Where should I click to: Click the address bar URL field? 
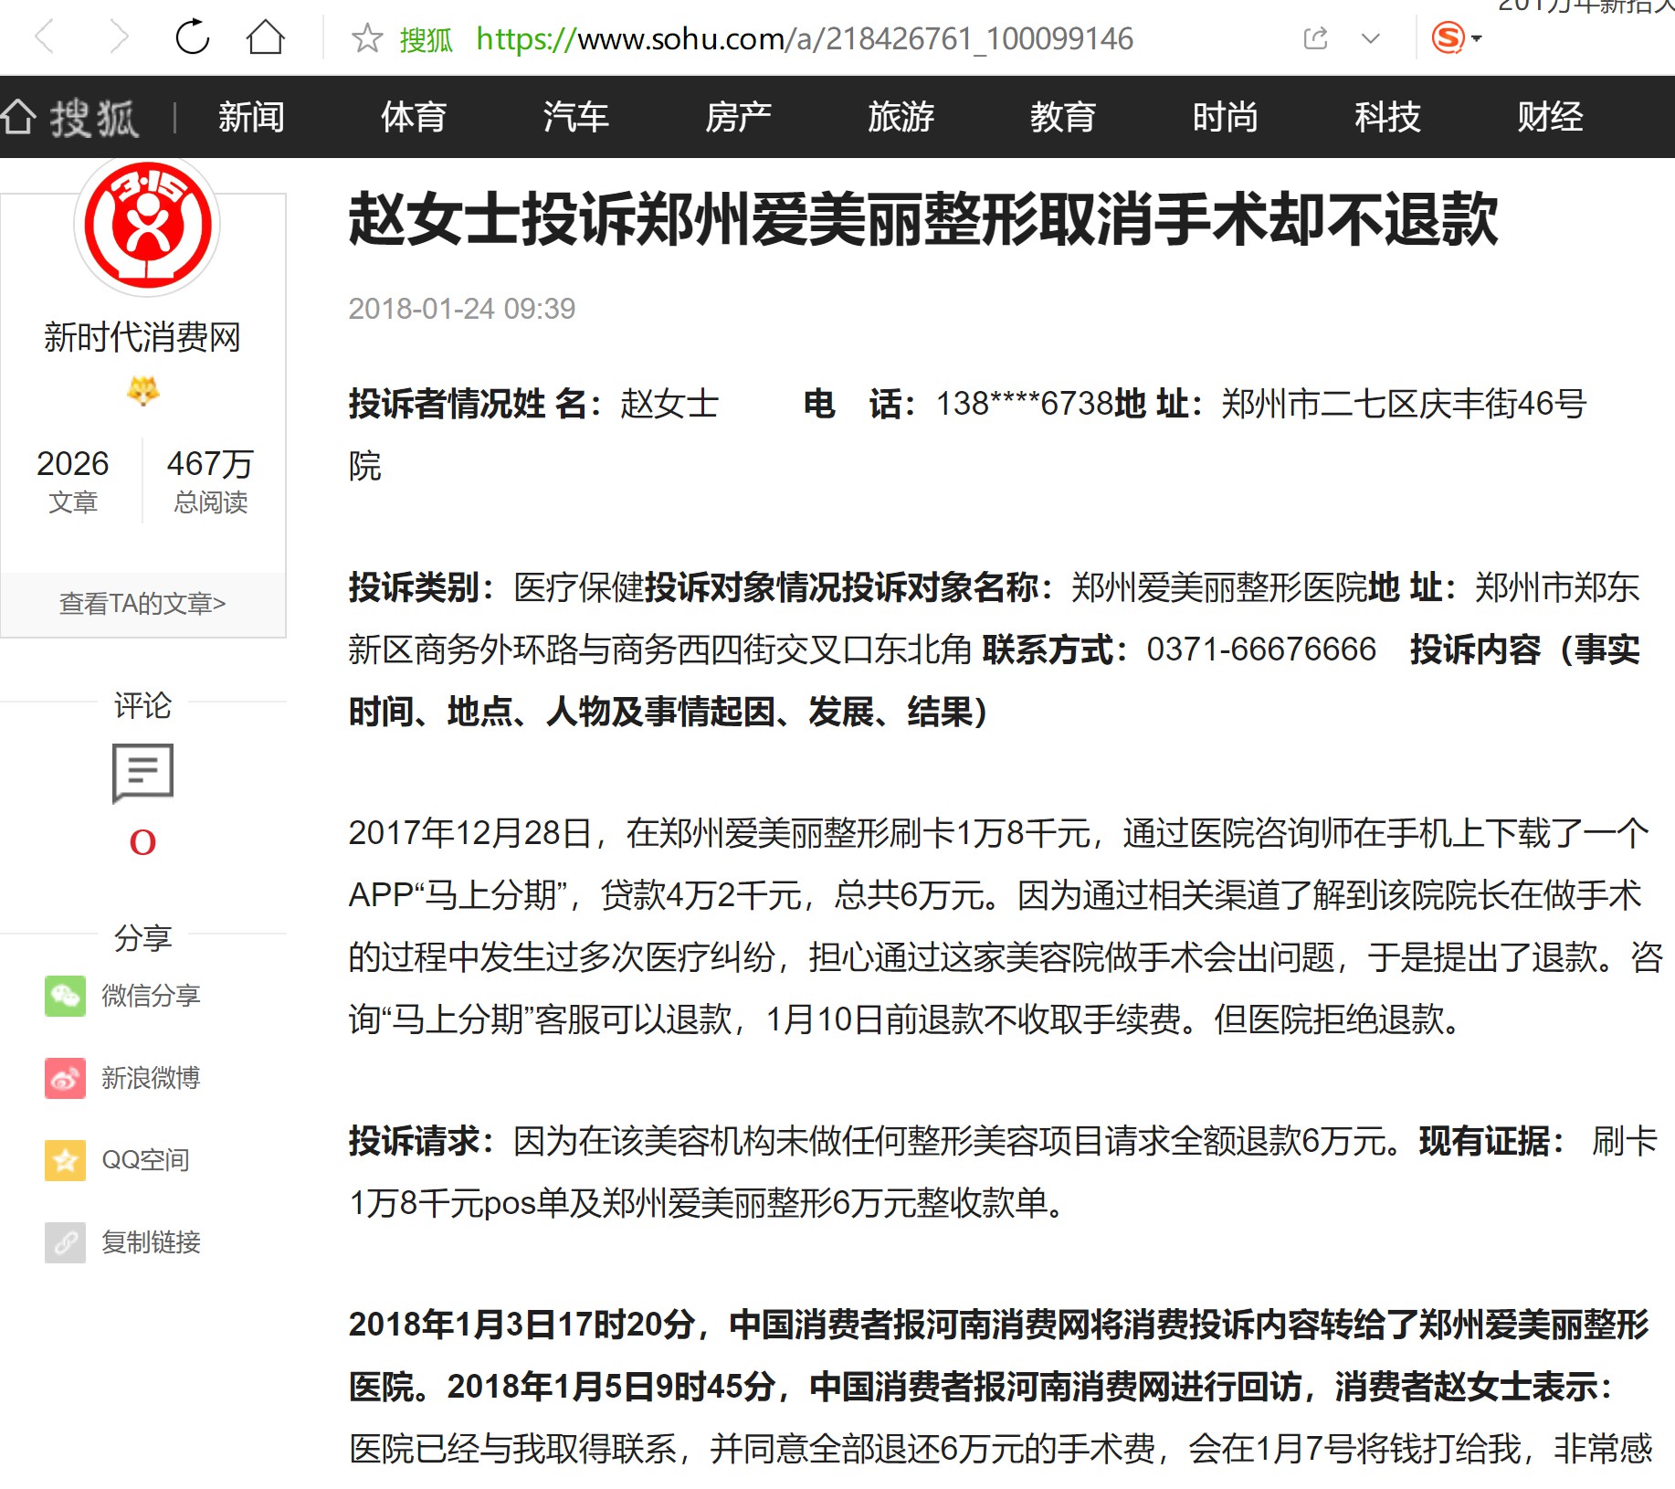coord(805,39)
